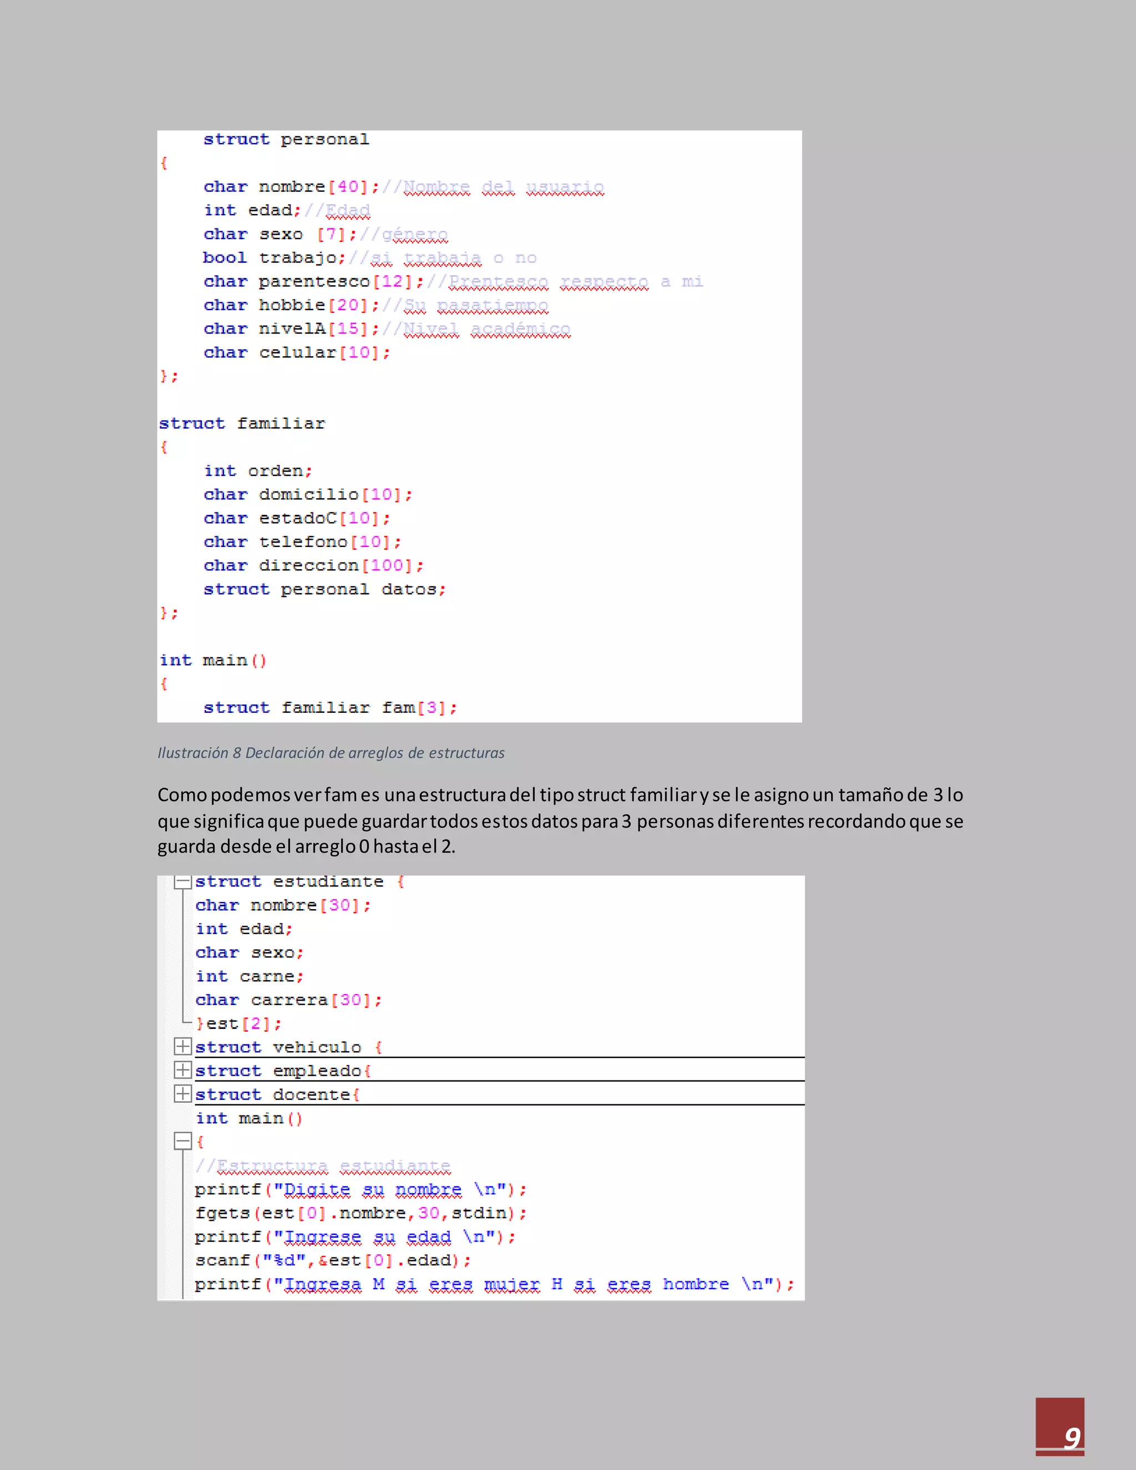Click the red page number 9 box

point(1059,1426)
